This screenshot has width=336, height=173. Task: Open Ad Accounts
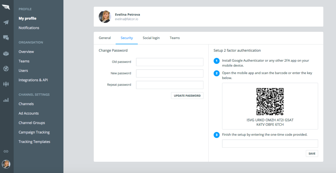click(29, 113)
